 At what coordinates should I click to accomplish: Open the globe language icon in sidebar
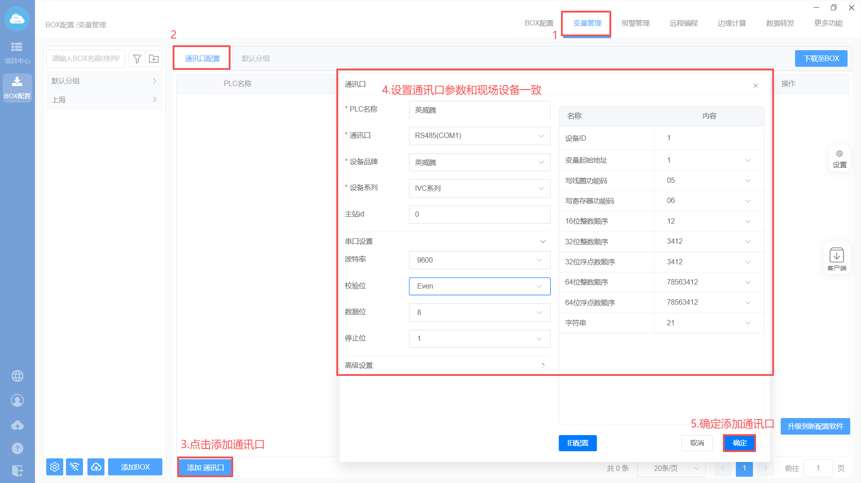[17, 376]
